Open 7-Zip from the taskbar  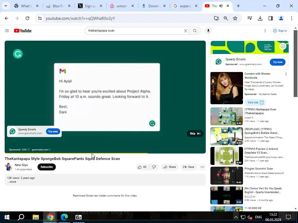click(79, 217)
